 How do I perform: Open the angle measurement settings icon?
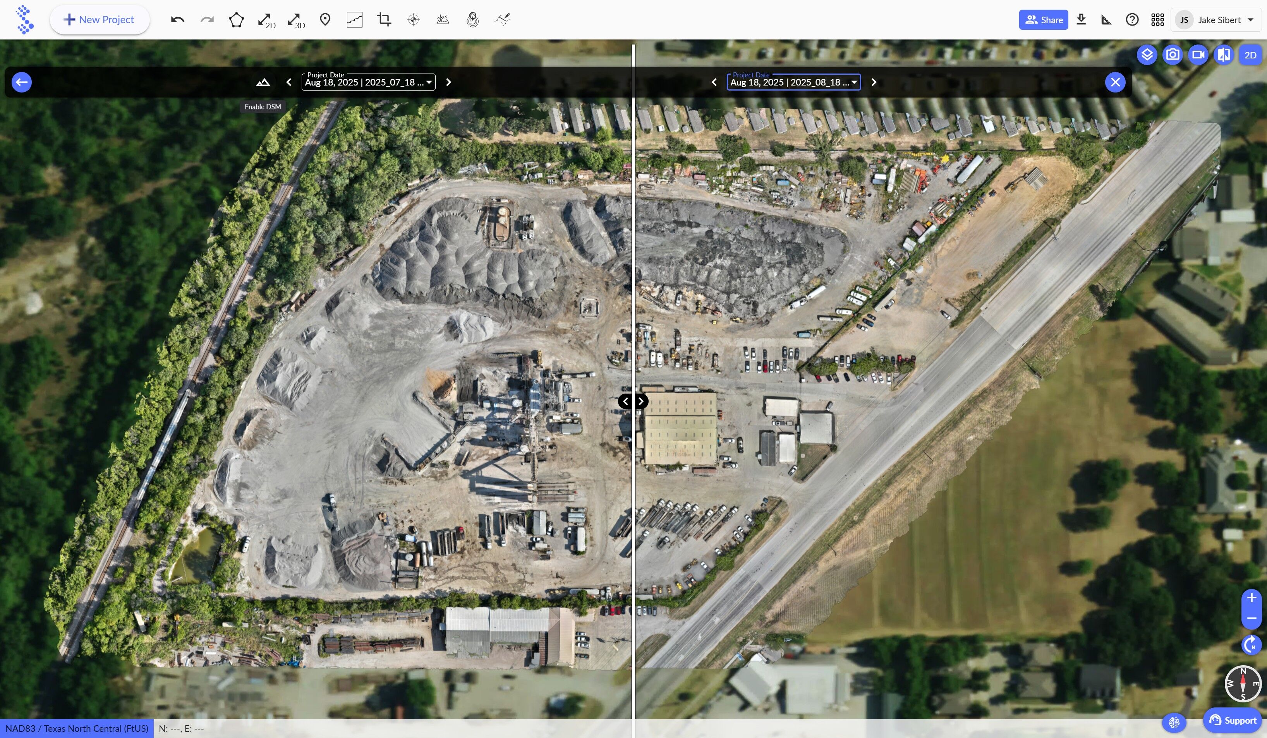1106,20
